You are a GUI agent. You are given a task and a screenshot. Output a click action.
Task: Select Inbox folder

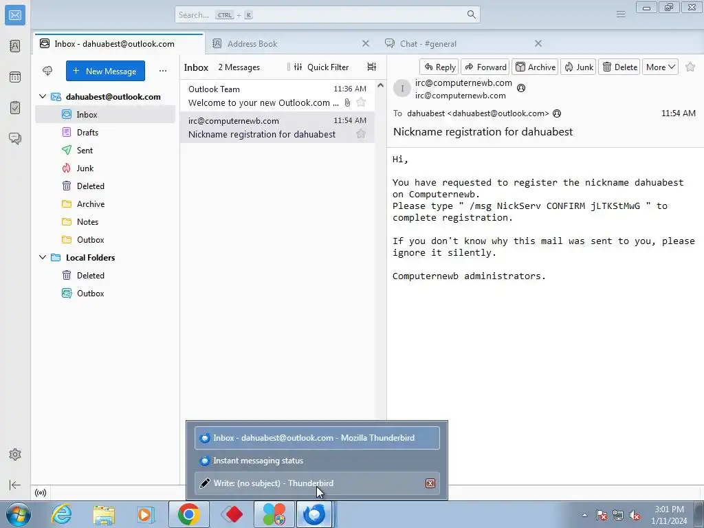(x=105, y=115)
